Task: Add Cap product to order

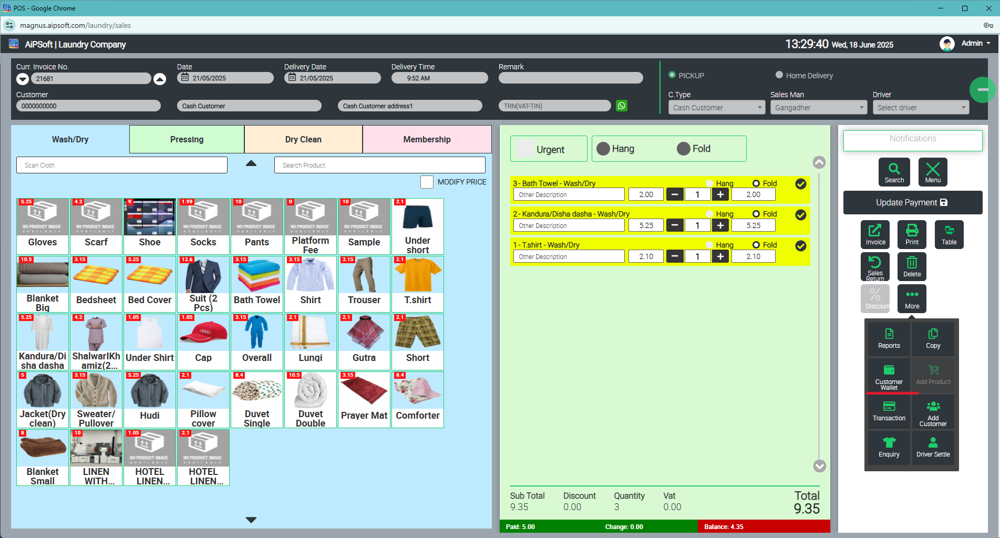Action: pyautogui.click(x=203, y=342)
